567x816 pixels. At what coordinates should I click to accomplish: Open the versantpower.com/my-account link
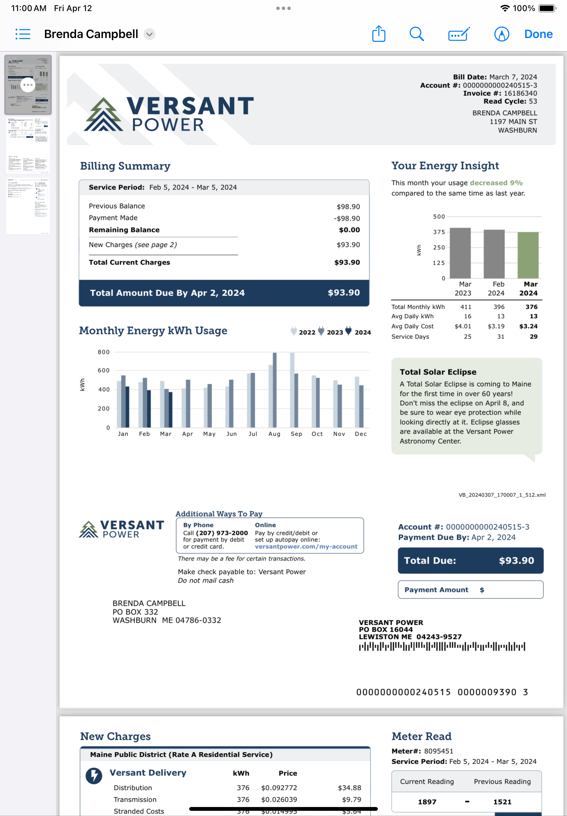[x=306, y=546]
